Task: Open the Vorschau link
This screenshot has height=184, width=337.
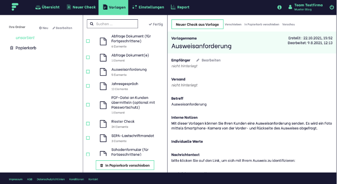Action: pyautogui.click(x=288, y=24)
